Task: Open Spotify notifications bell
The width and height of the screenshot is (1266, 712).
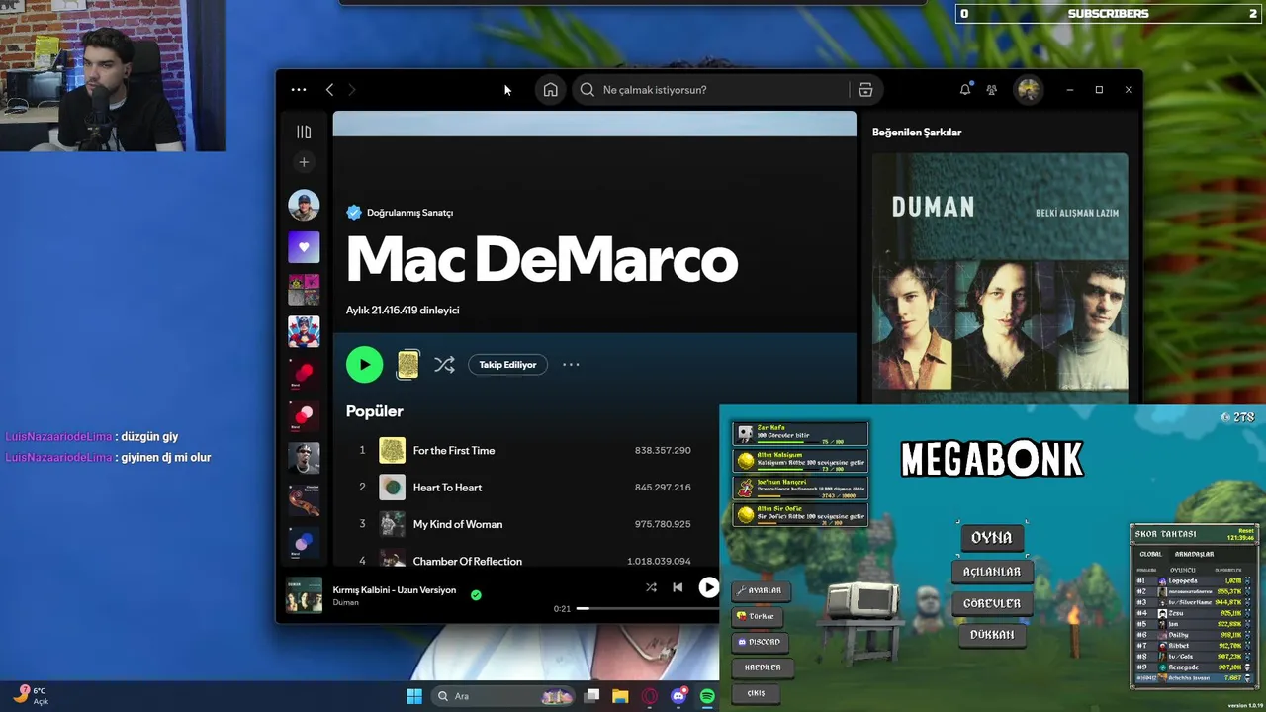Action: coord(965,90)
